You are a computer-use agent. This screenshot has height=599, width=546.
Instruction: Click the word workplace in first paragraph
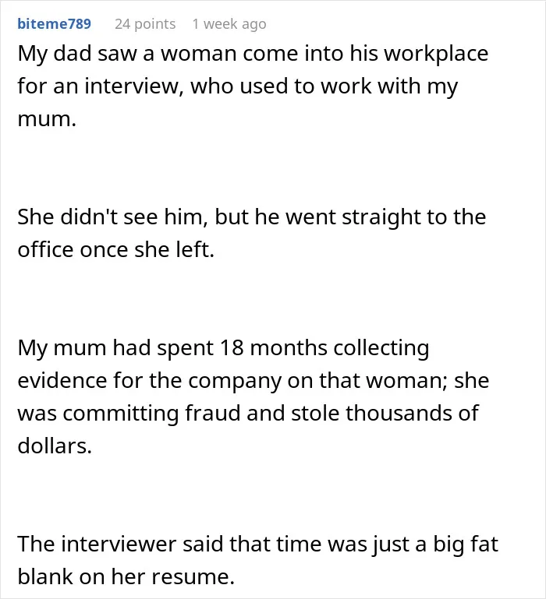point(436,54)
